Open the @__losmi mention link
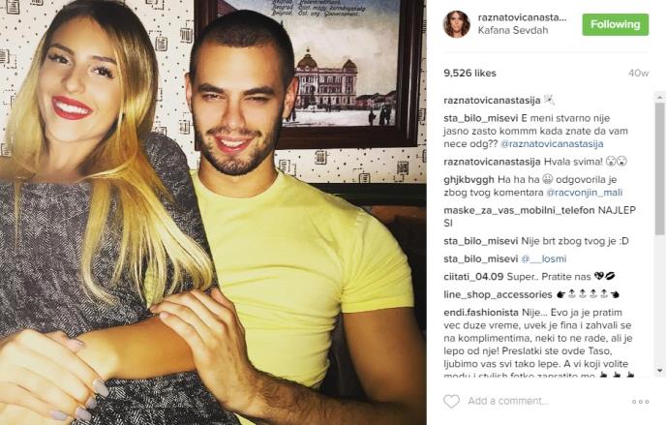666x425 pixels. (x=543, y=258)
